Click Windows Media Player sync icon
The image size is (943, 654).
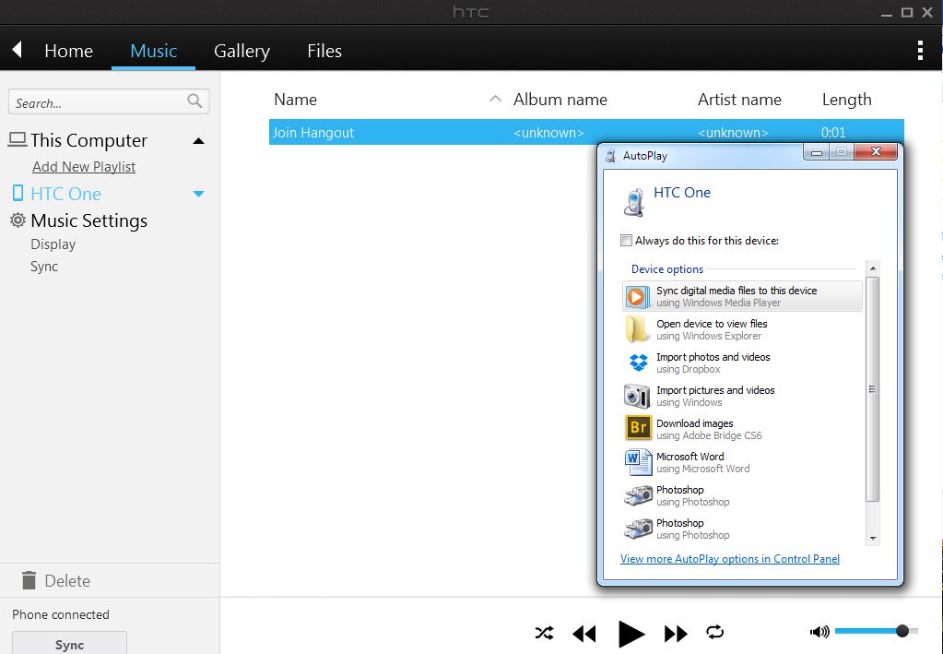[638, 297]
